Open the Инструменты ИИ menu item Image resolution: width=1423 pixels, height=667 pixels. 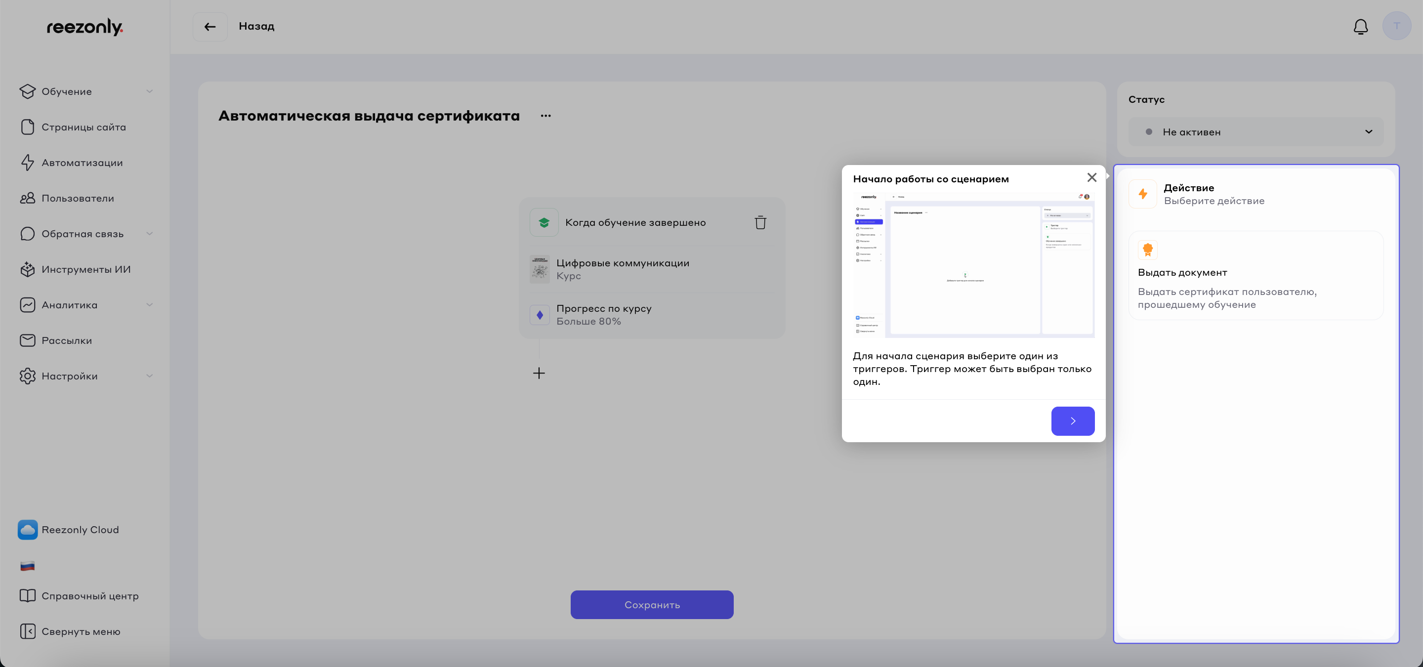tap(85, 269)
